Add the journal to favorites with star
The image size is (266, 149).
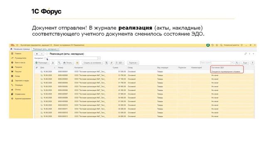pyautogui.click(x=47, y=54)
